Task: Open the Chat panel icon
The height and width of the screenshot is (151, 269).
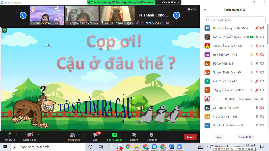Action: [x=95, y=135]
